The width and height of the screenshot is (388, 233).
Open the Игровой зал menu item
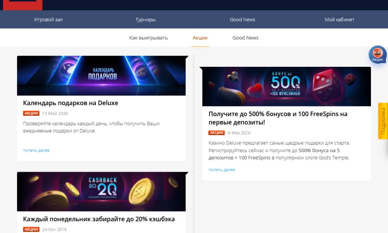(x=48, y=19)
